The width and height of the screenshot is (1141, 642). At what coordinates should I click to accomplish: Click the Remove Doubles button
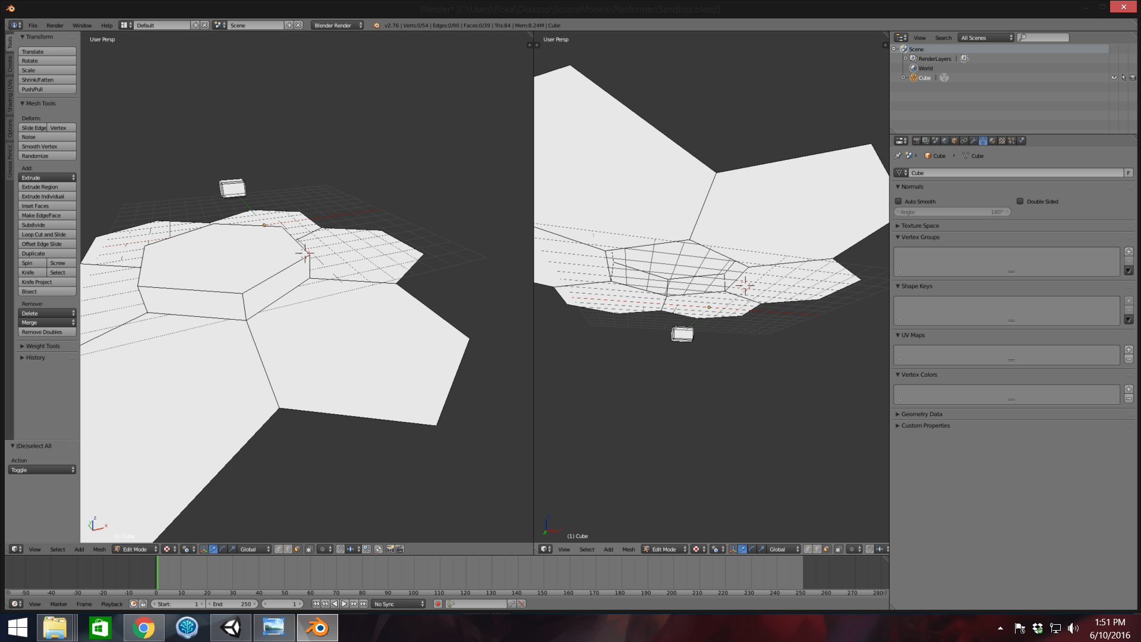(47, 332)
